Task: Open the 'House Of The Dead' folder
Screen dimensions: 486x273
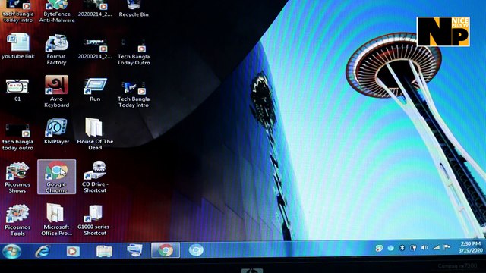Action: point(95,134)
